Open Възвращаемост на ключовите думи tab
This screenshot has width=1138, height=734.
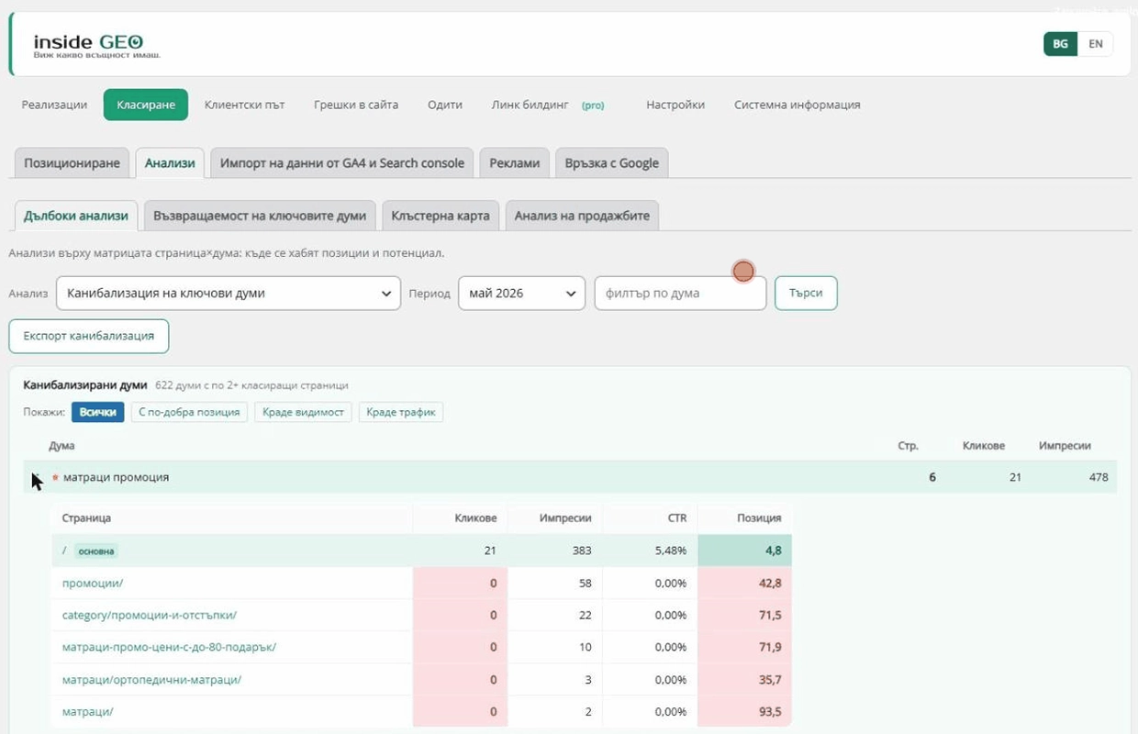260,216
